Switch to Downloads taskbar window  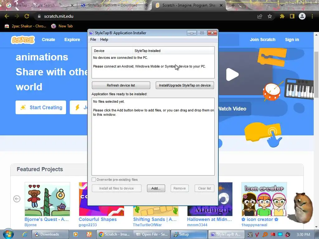click(x=50, y=234)
